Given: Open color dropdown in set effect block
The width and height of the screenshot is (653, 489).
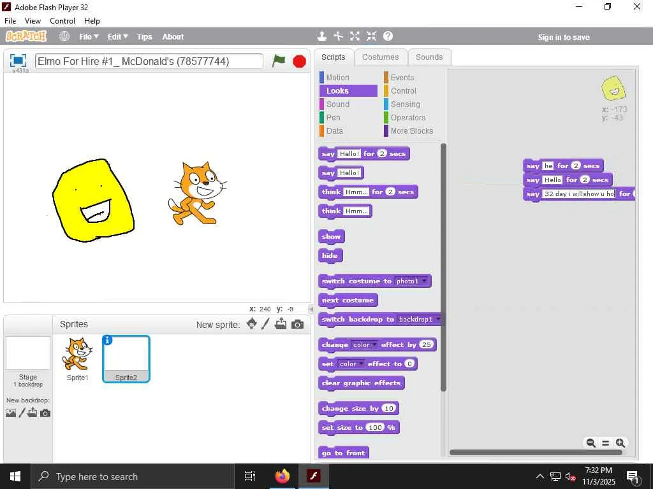Looking at the screenshot, I should pyautogui.click(x=350, y=364).
